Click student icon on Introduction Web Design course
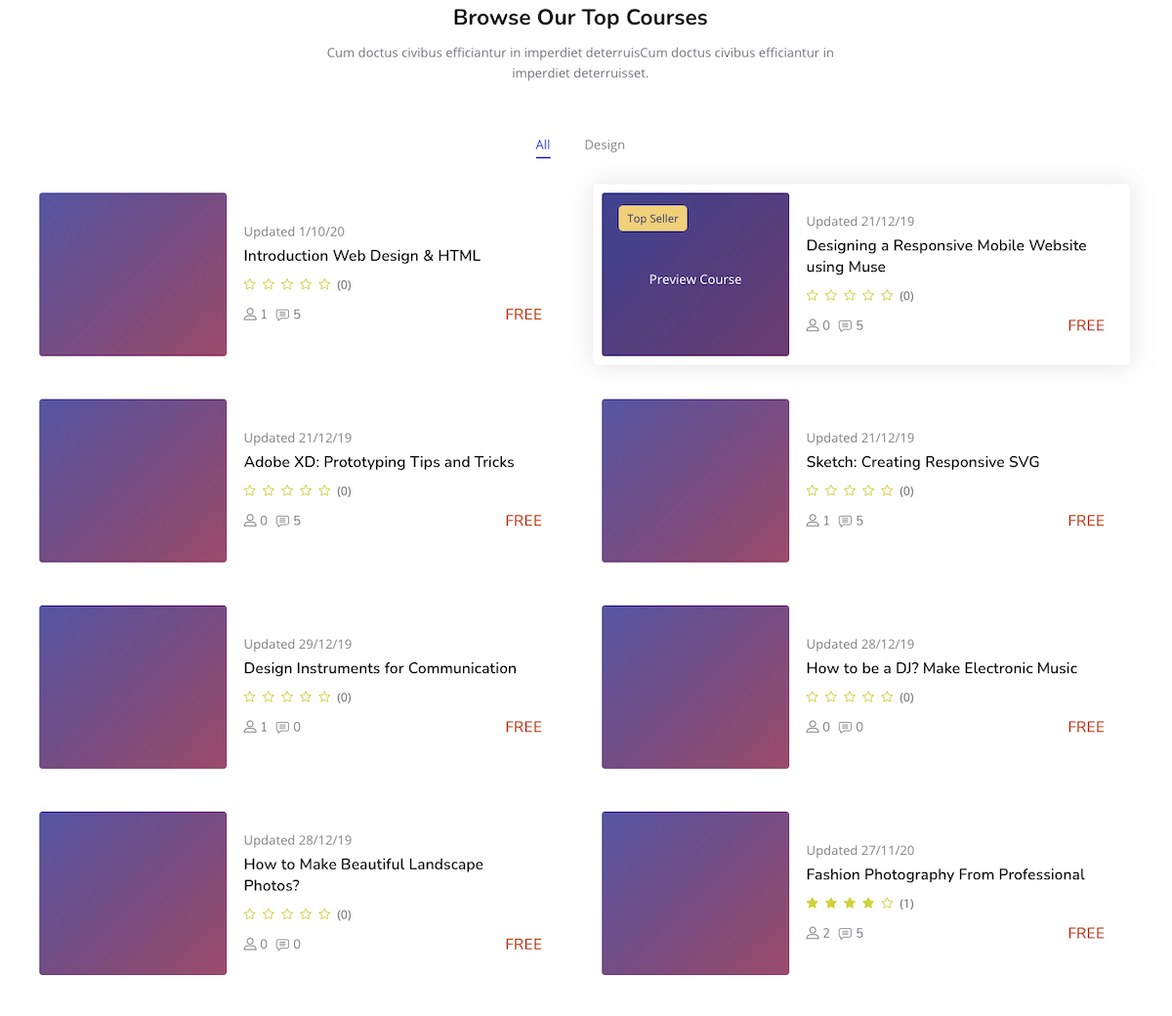Viewport: 1172px width, 1016px height. pos(250,315)
